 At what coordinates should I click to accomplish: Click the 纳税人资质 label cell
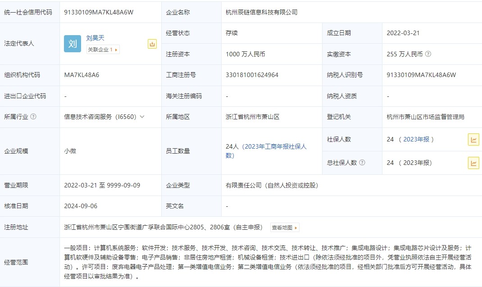[352, 96]
